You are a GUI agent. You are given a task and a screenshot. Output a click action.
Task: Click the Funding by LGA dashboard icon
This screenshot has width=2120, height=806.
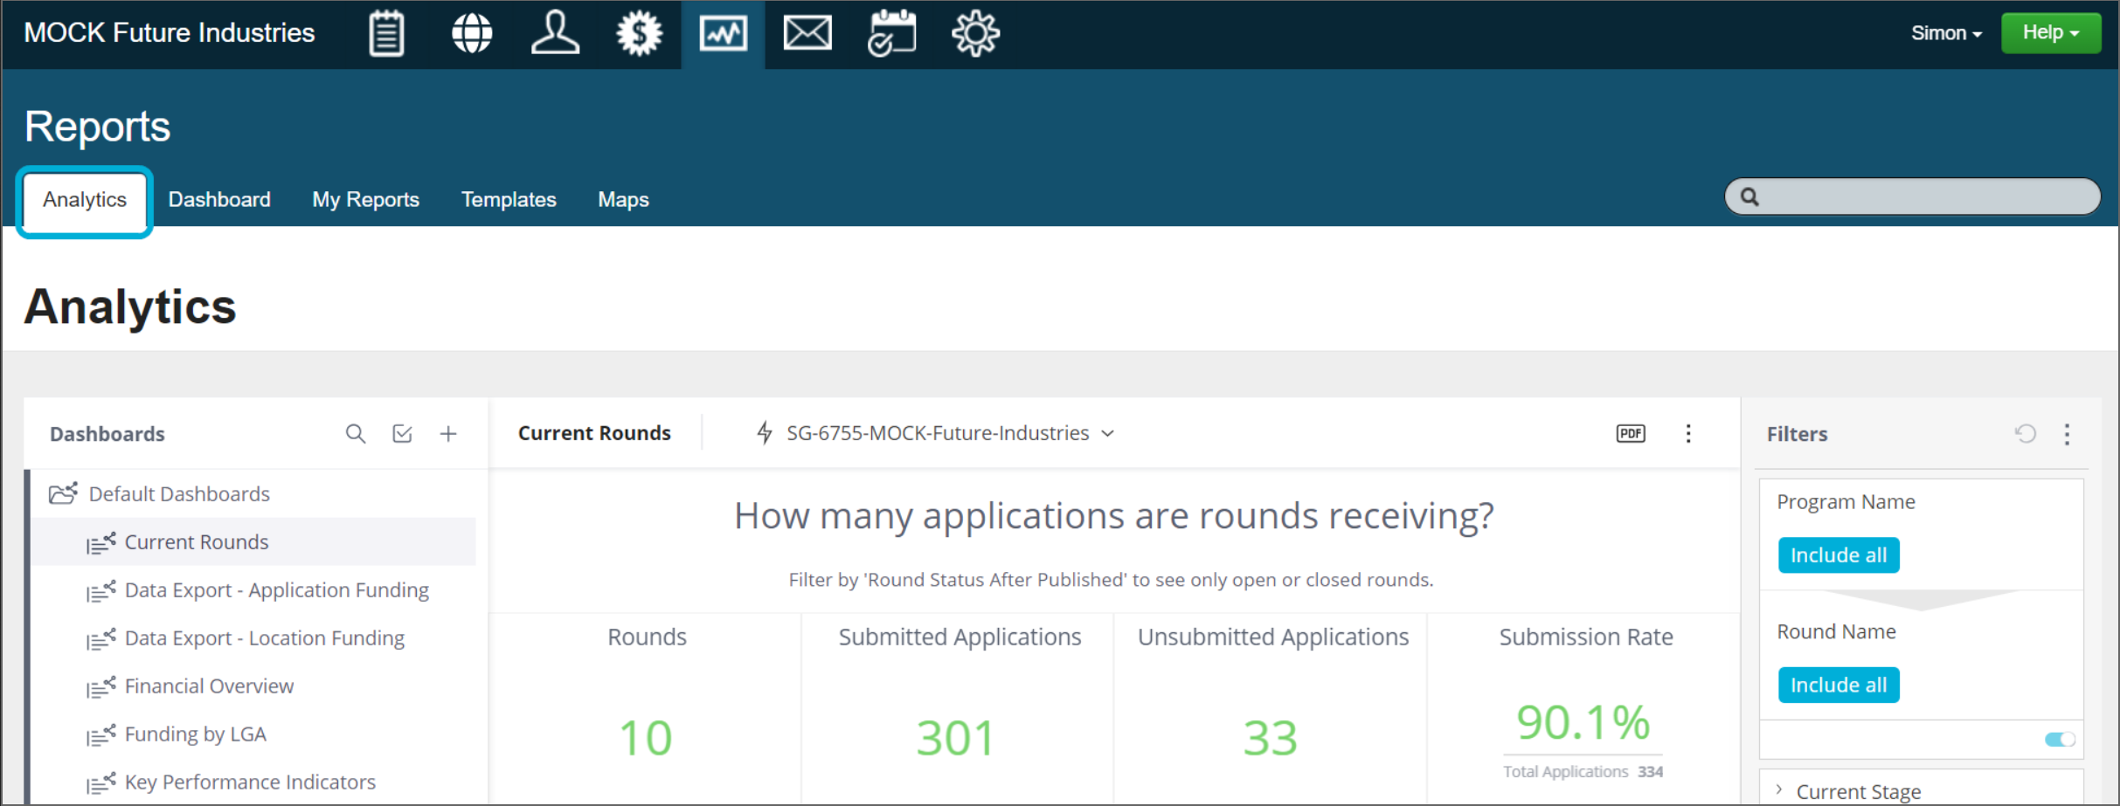[100, 734]
